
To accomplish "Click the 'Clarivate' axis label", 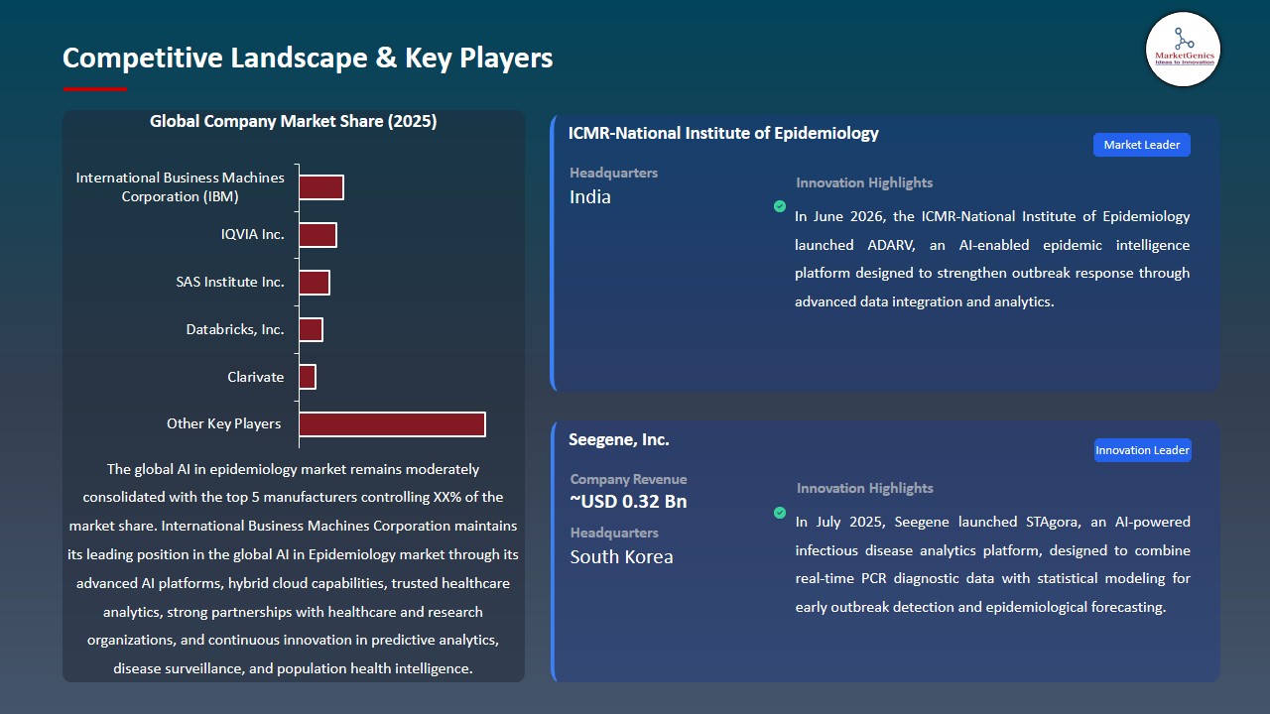I will [256, 377].
